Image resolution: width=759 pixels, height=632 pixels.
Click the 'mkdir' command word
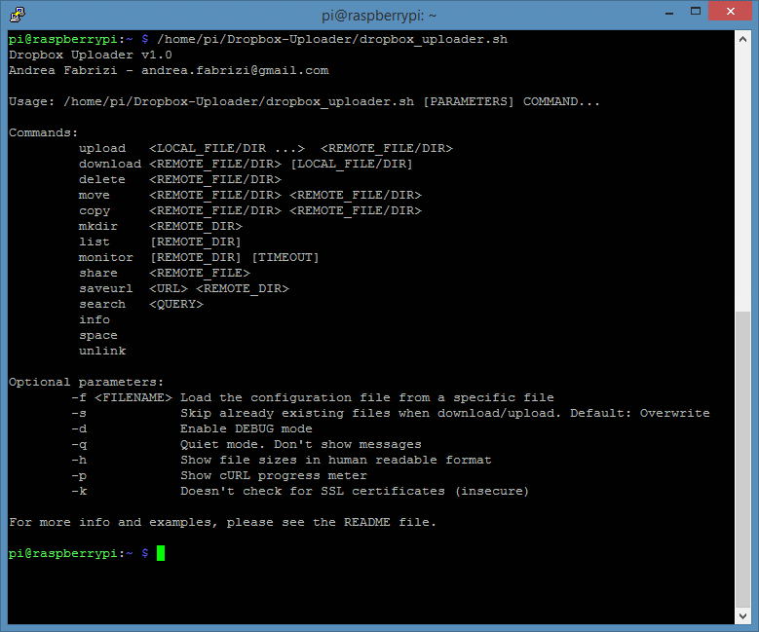[x=98, y=227]
